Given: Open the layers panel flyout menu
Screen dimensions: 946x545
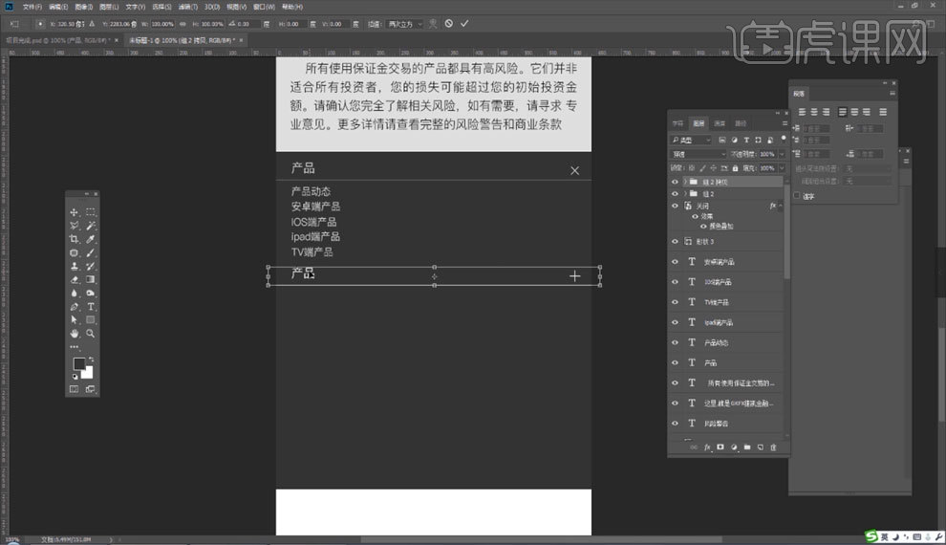Looking at the screenshot, I should click(x=785, y=123).
